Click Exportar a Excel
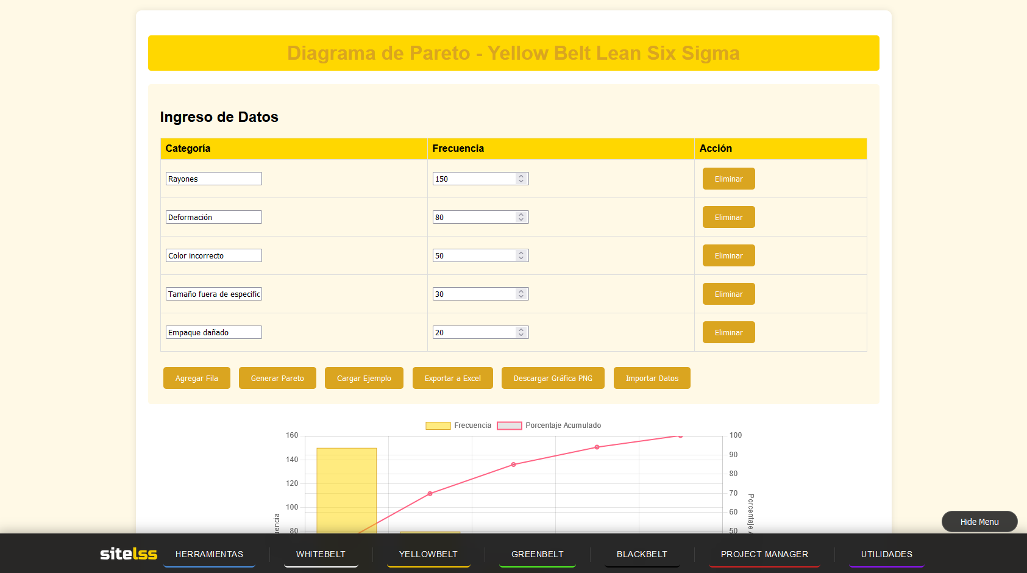Screen dimensions: 1027x573 tap(452, 378)
